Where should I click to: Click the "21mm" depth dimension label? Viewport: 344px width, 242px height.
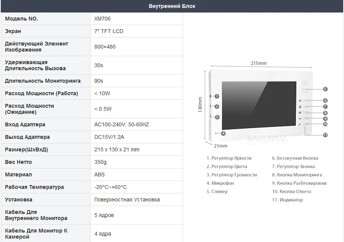(220, 146)
